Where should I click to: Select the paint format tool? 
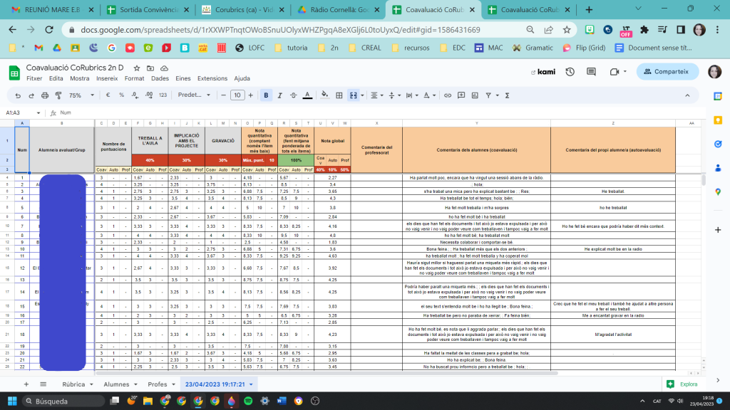coord(58,95)
